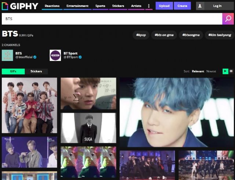
Task: Open the Stickers nav category
Action: pos(118,6)
